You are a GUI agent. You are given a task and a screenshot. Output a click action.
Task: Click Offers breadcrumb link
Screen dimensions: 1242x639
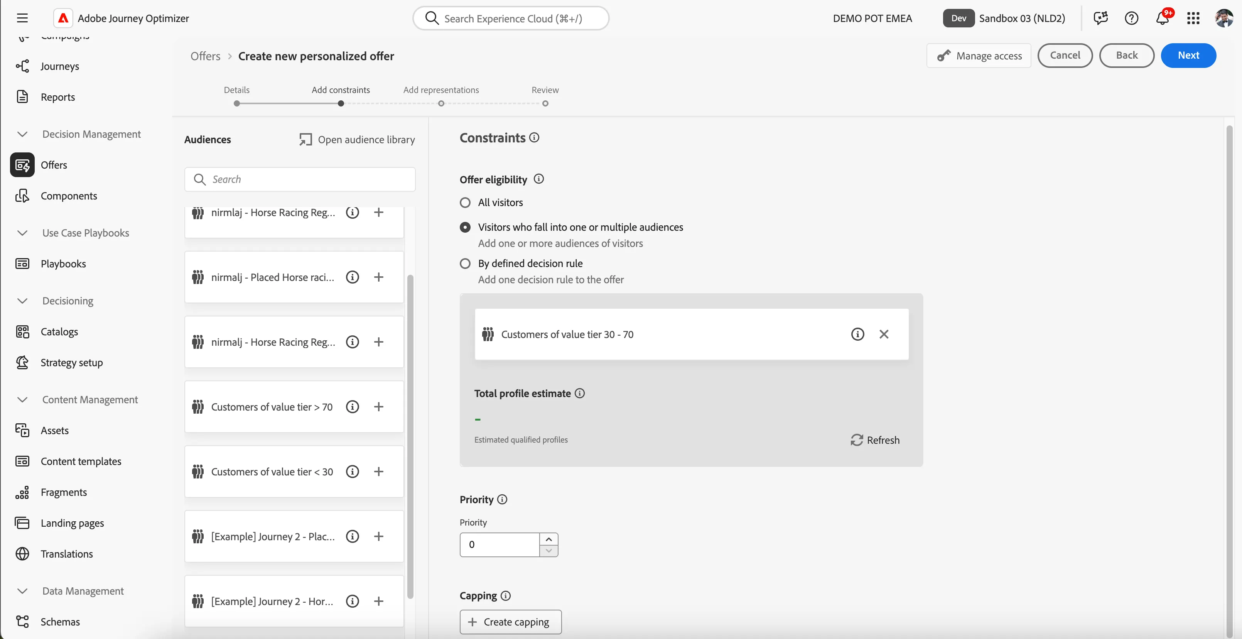(x=205, y=56)
